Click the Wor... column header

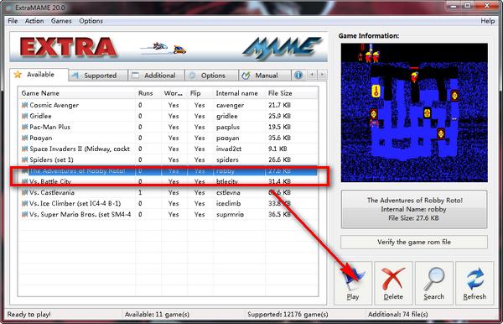tap(174, 93)
